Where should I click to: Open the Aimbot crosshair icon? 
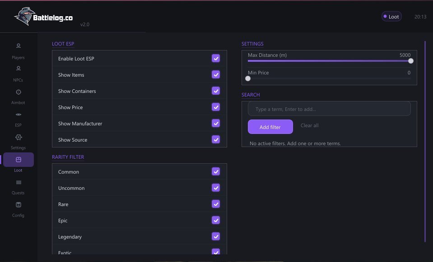19,92
